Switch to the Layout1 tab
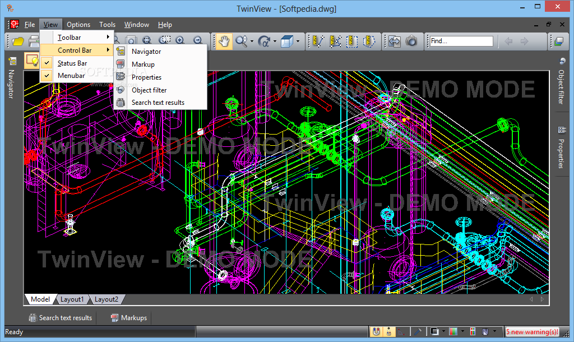 click(72, 299)
